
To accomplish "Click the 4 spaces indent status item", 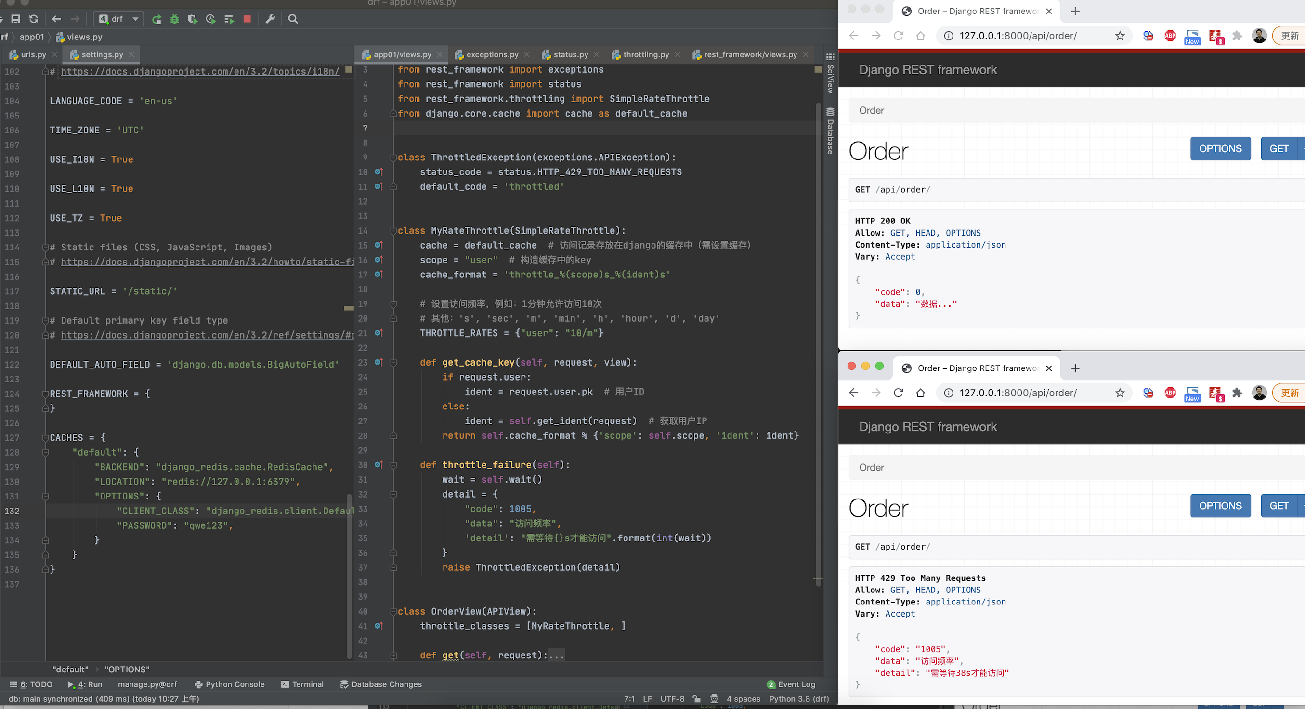I will [x=743, y=699].
